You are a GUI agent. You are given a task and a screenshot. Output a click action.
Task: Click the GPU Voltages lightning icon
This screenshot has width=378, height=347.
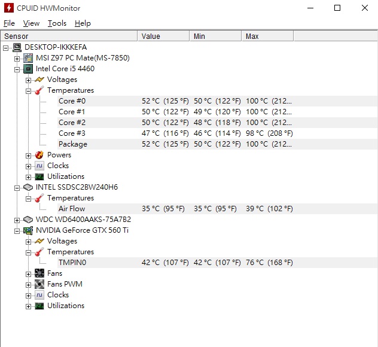[39, 241]
